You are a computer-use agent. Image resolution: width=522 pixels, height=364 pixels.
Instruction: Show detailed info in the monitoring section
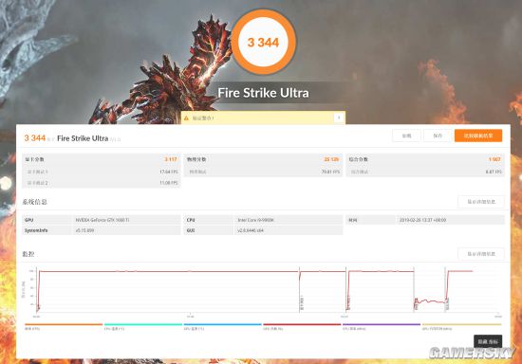481,254
